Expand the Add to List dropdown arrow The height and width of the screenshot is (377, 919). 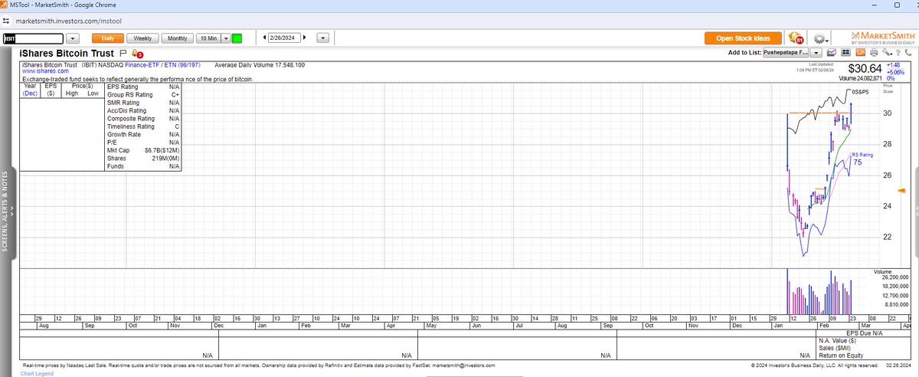point(816,53)
